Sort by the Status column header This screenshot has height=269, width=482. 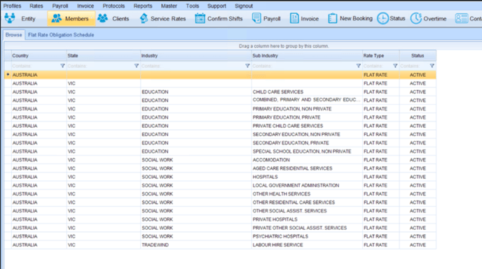tap(418, 55)
